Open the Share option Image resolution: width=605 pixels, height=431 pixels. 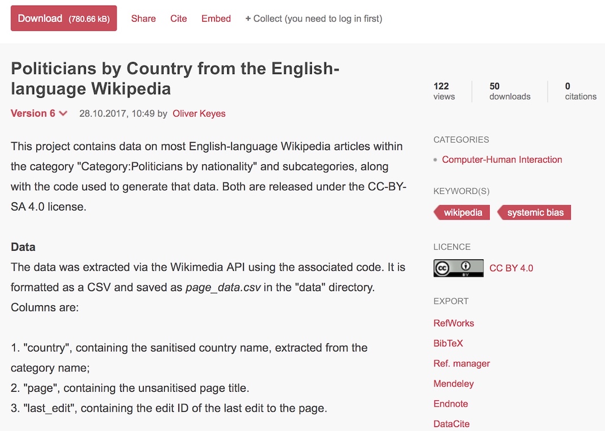[143, 19]
